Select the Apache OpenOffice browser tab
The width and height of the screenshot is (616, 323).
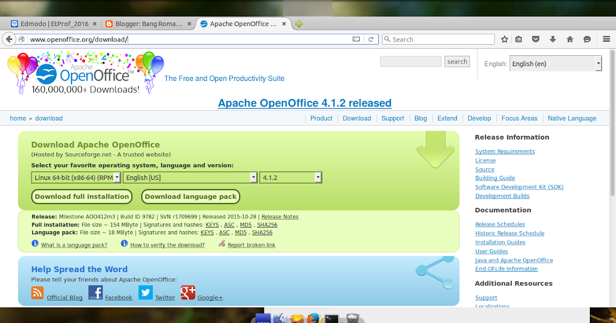coord(243,24)
